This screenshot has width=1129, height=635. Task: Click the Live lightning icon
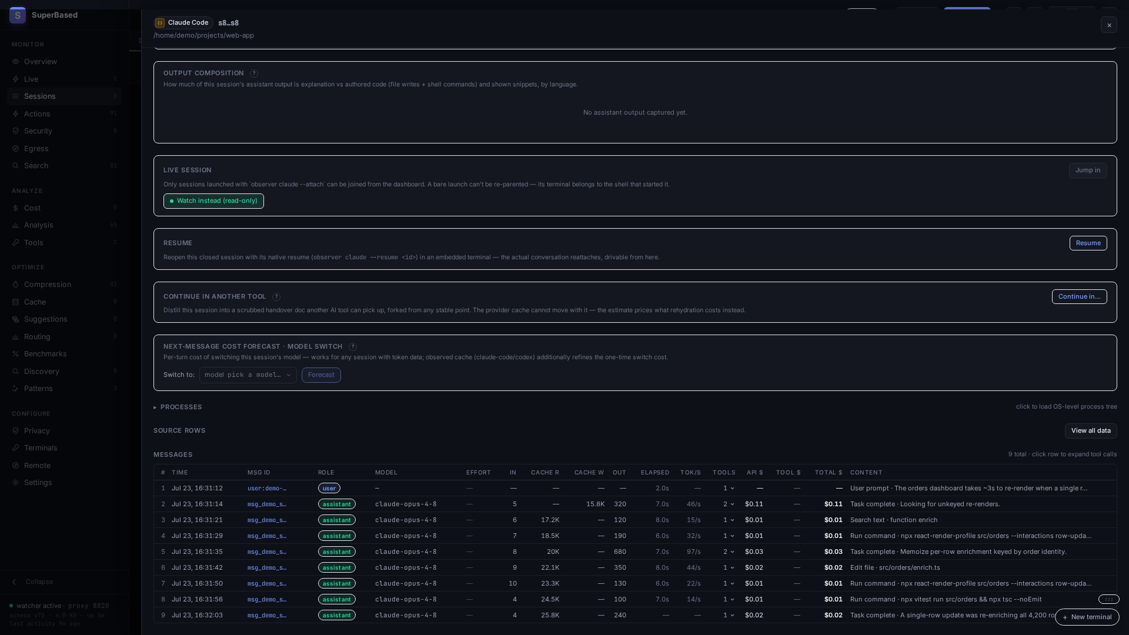[x=16, y=79]
